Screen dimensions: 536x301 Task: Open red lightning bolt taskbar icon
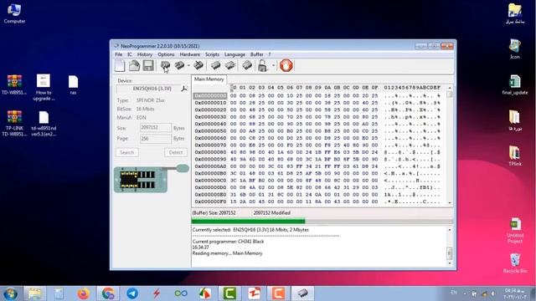point(157,293)
